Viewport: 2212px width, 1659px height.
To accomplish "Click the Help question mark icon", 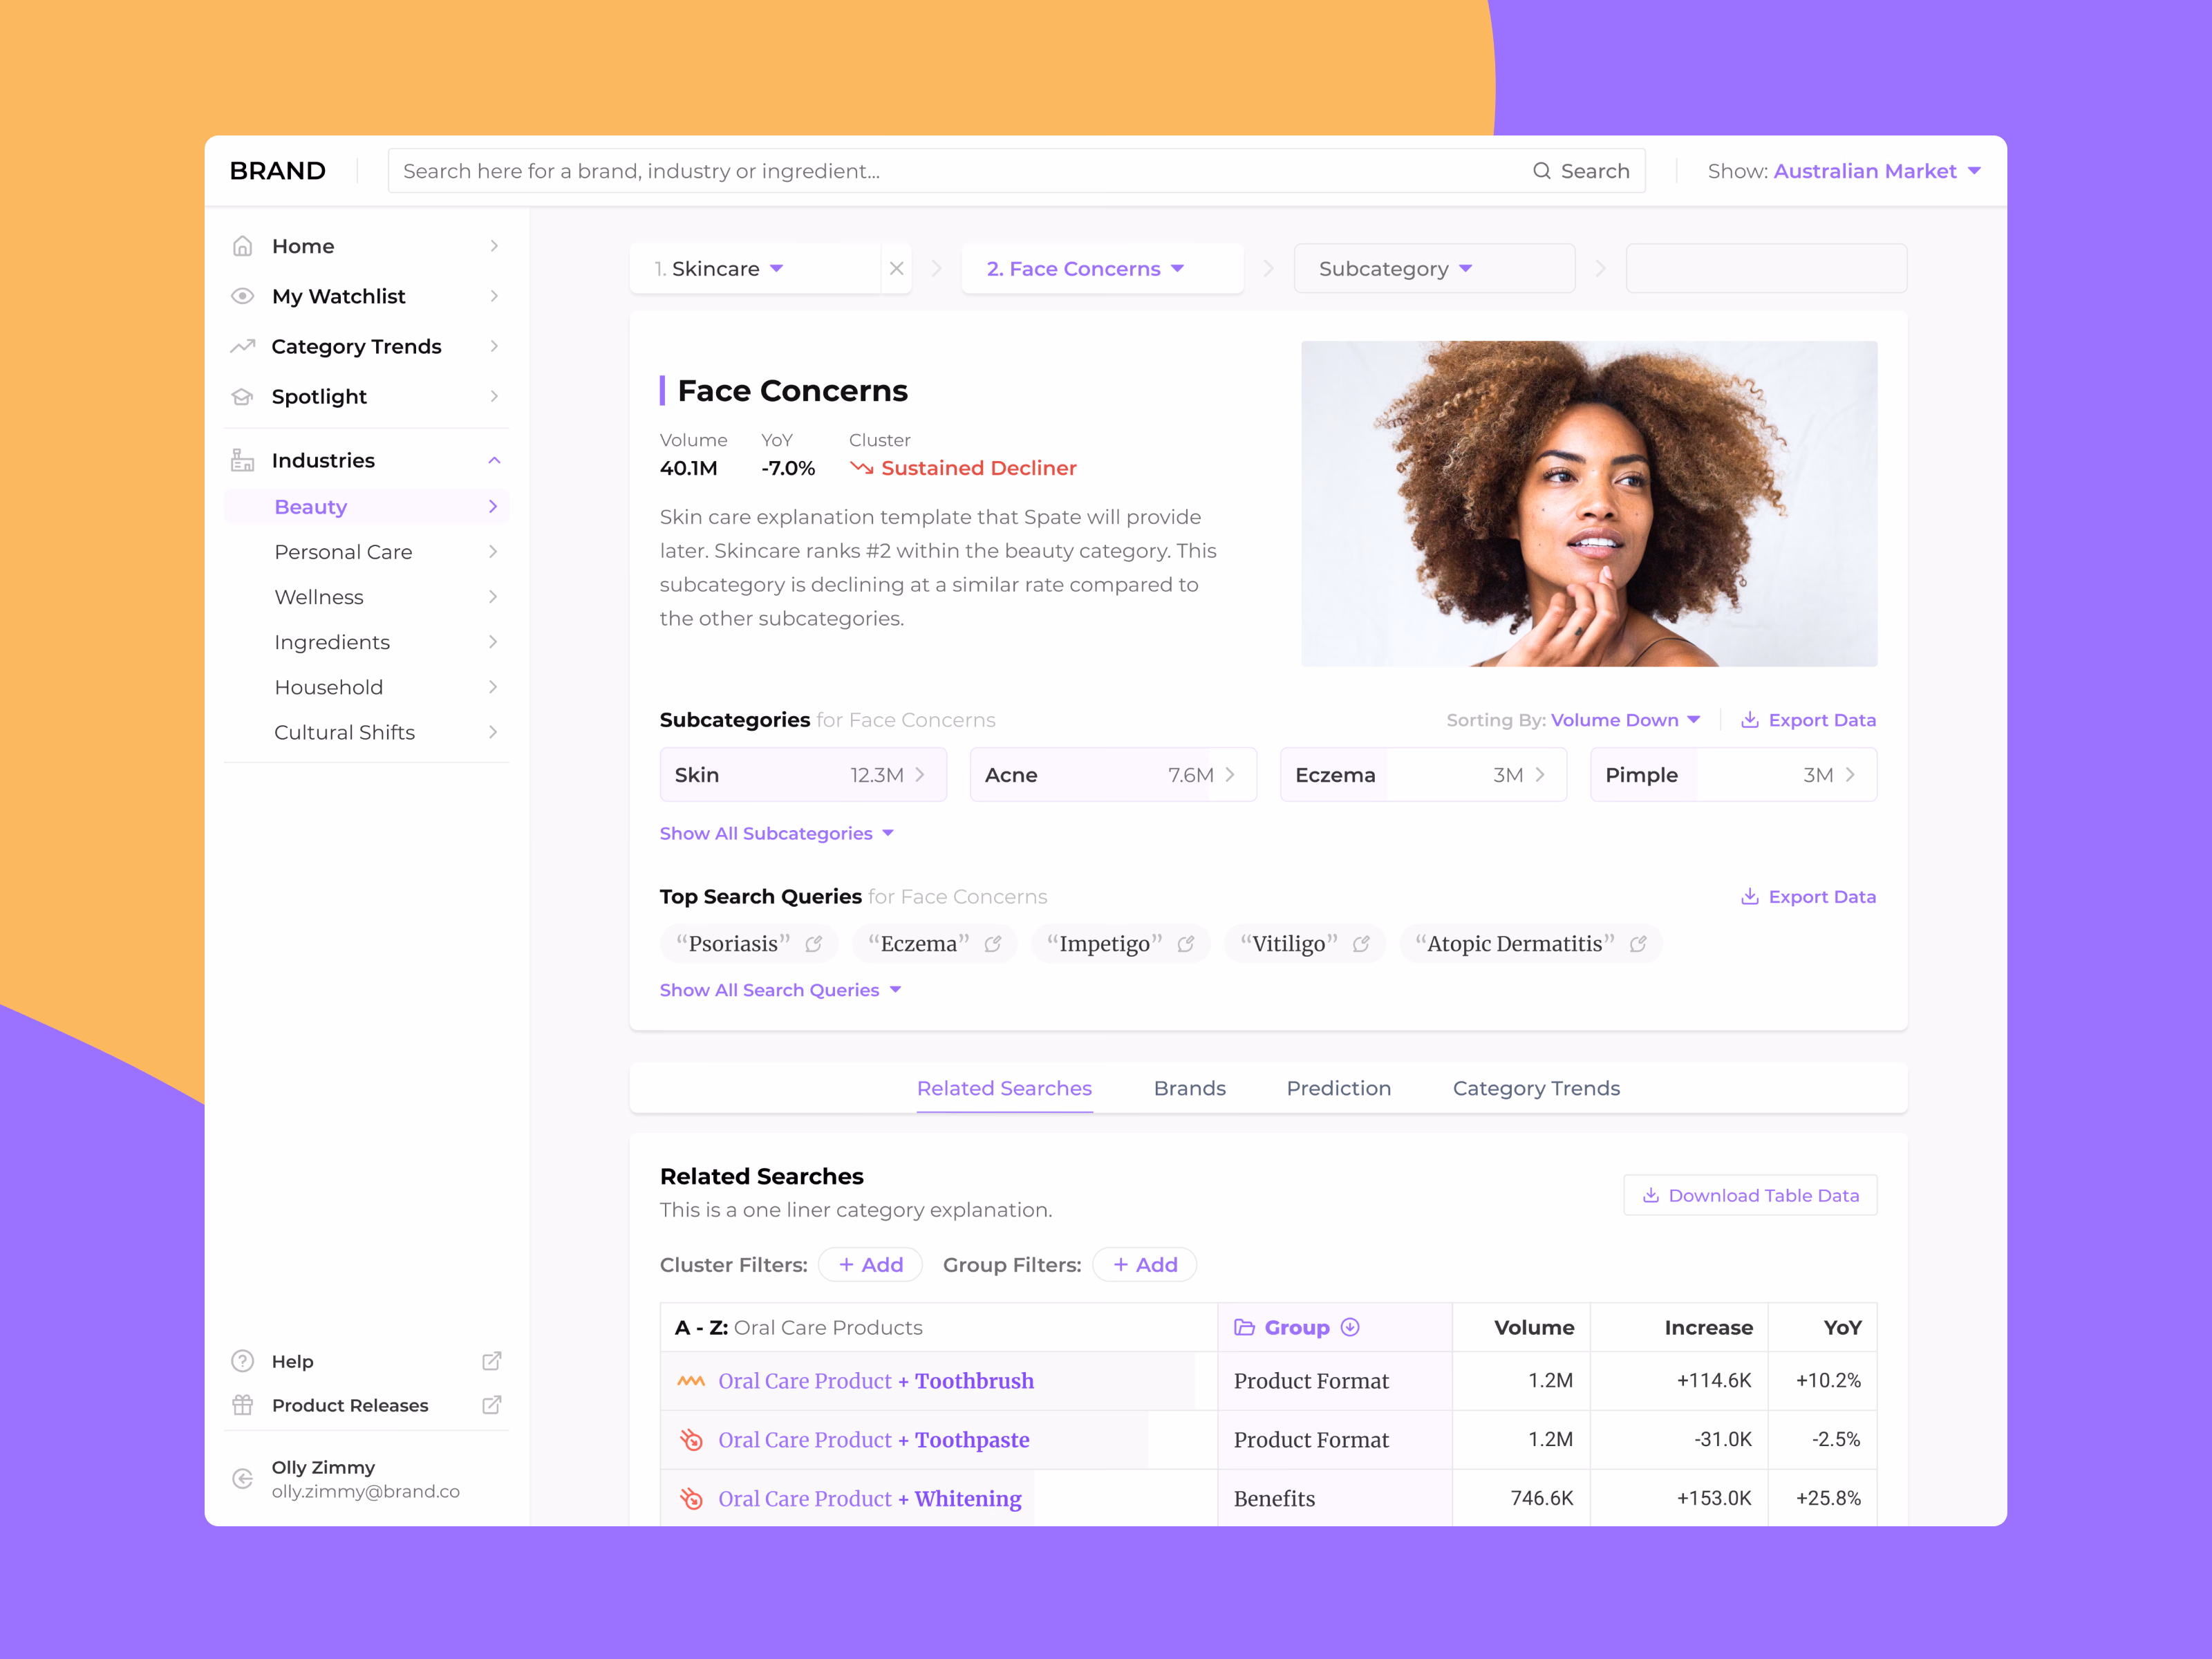I will [x=242, y=1361].
